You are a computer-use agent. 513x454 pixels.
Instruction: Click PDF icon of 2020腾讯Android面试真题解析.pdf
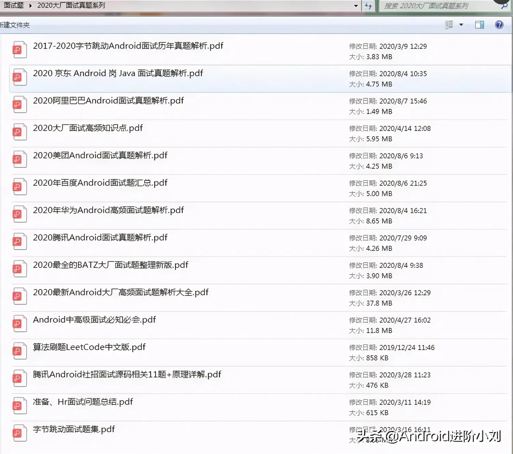(x=19, y=241)
